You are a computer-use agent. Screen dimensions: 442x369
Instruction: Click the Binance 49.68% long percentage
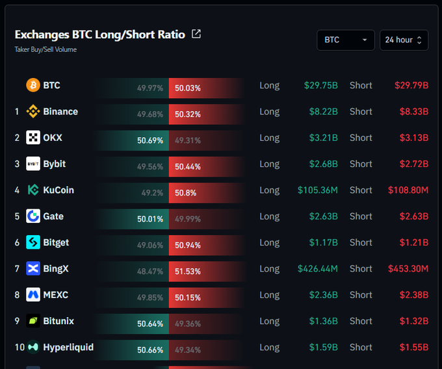(150, 114)
